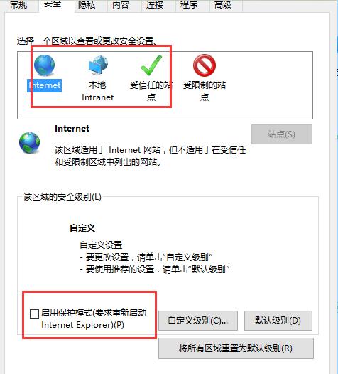Click 将所有区域重置为默认级别(R) button

point(236,348)
